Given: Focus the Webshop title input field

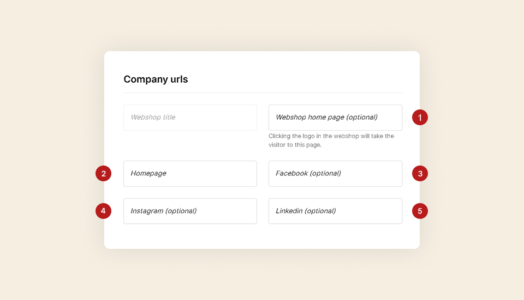Looking at the screenshot, I should coord(190,118).
